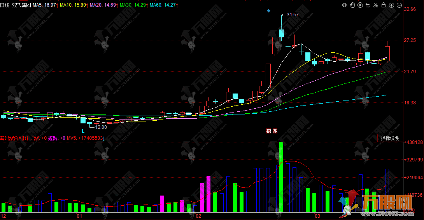Click the 日线 daily period label

[5, 5]
